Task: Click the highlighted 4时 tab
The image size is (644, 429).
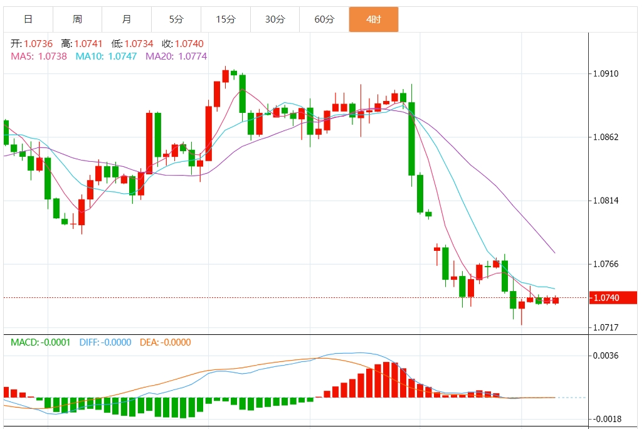Action: click(x=374, y=19)
